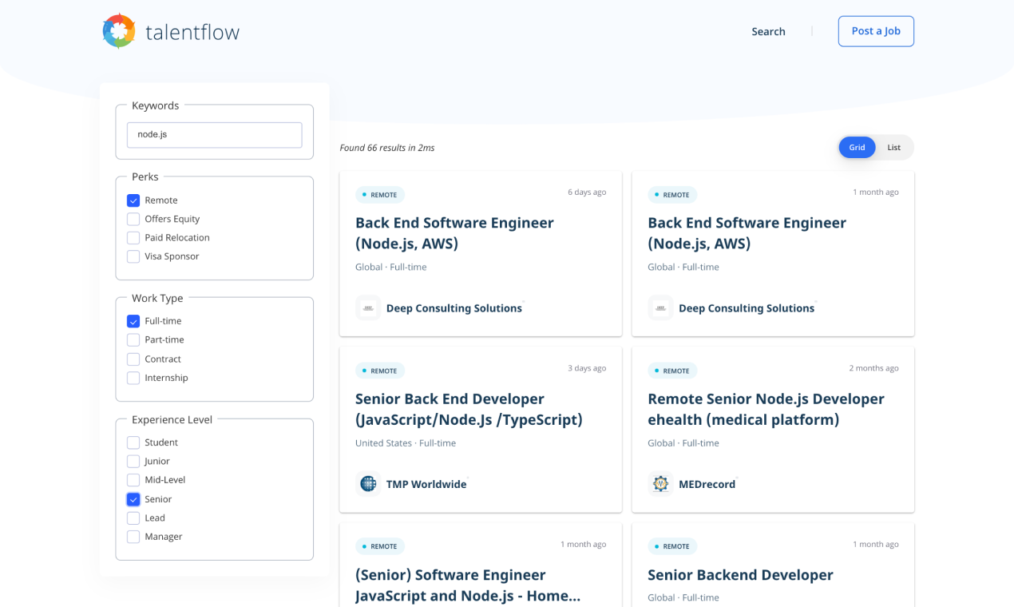The width and height of the screenshot is (1014, 607).
Task: Click the REMOTE badge on the first job card
Action: click(x=380, y=194)
